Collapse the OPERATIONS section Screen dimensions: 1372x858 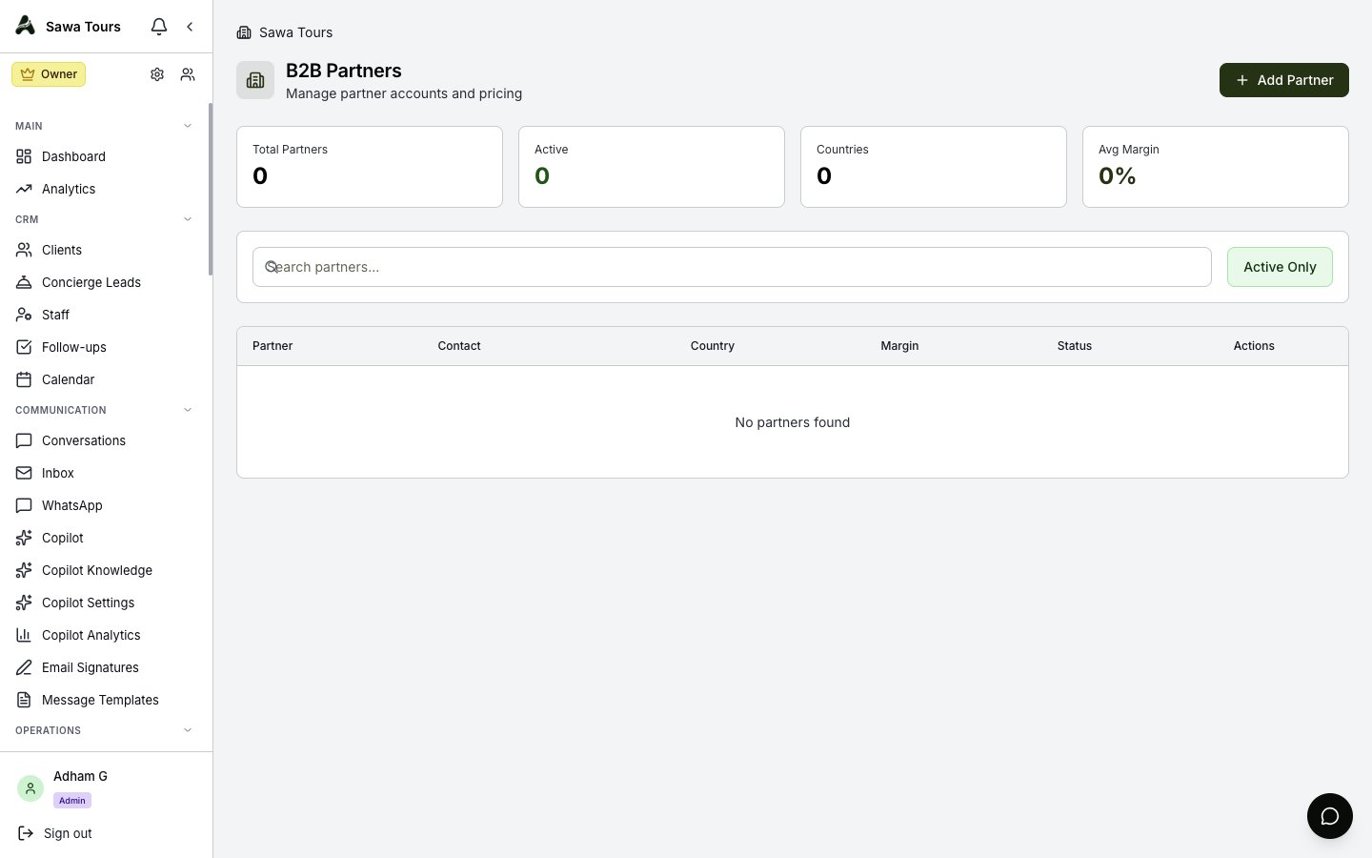pos(188,730)
